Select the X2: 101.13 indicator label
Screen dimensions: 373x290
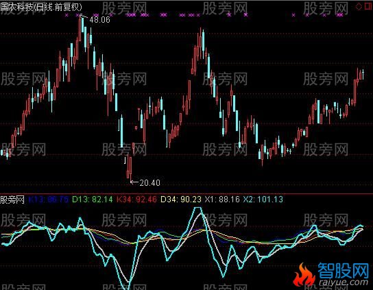pyautogui.click(x=263, y=200)
